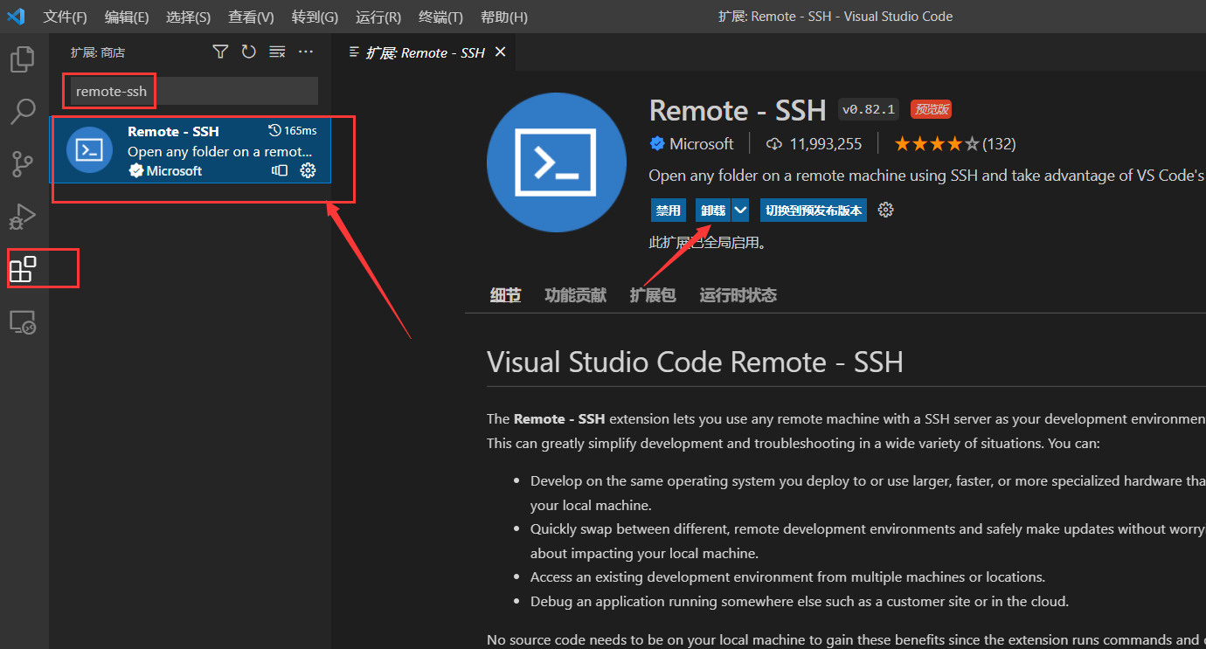The image size is (1206, 649).
Task: Switch to the 功能贡献 tab
Action: point(575,295)
